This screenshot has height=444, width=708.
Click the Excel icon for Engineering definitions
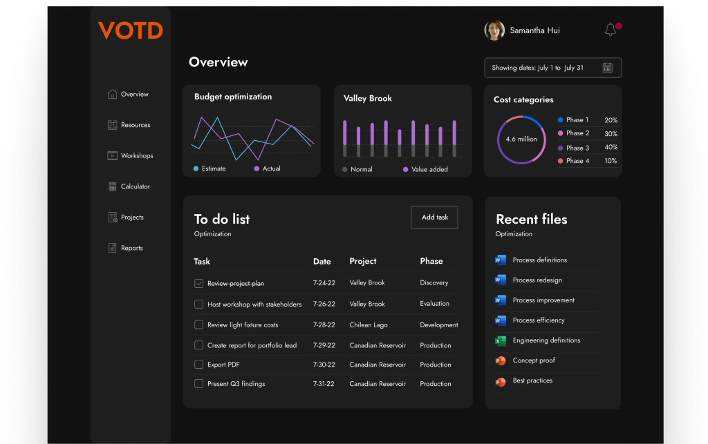click(501, 341)
